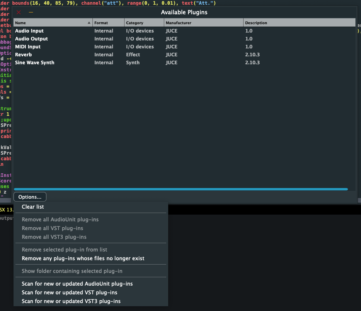Viewport: 361px width, 311px height.
Task: Sort plugins by Description column
Action: click(299, 23)
